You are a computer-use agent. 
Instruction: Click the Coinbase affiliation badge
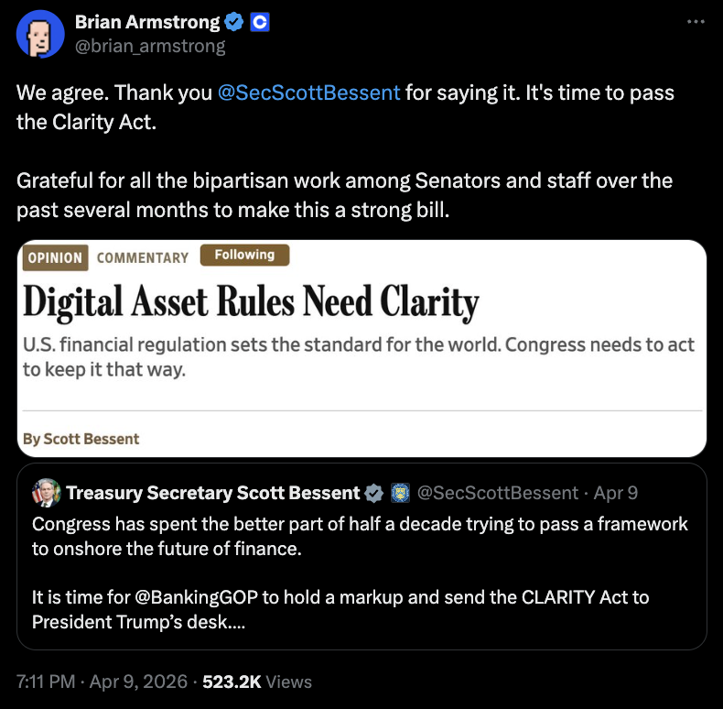pos(260,22)
